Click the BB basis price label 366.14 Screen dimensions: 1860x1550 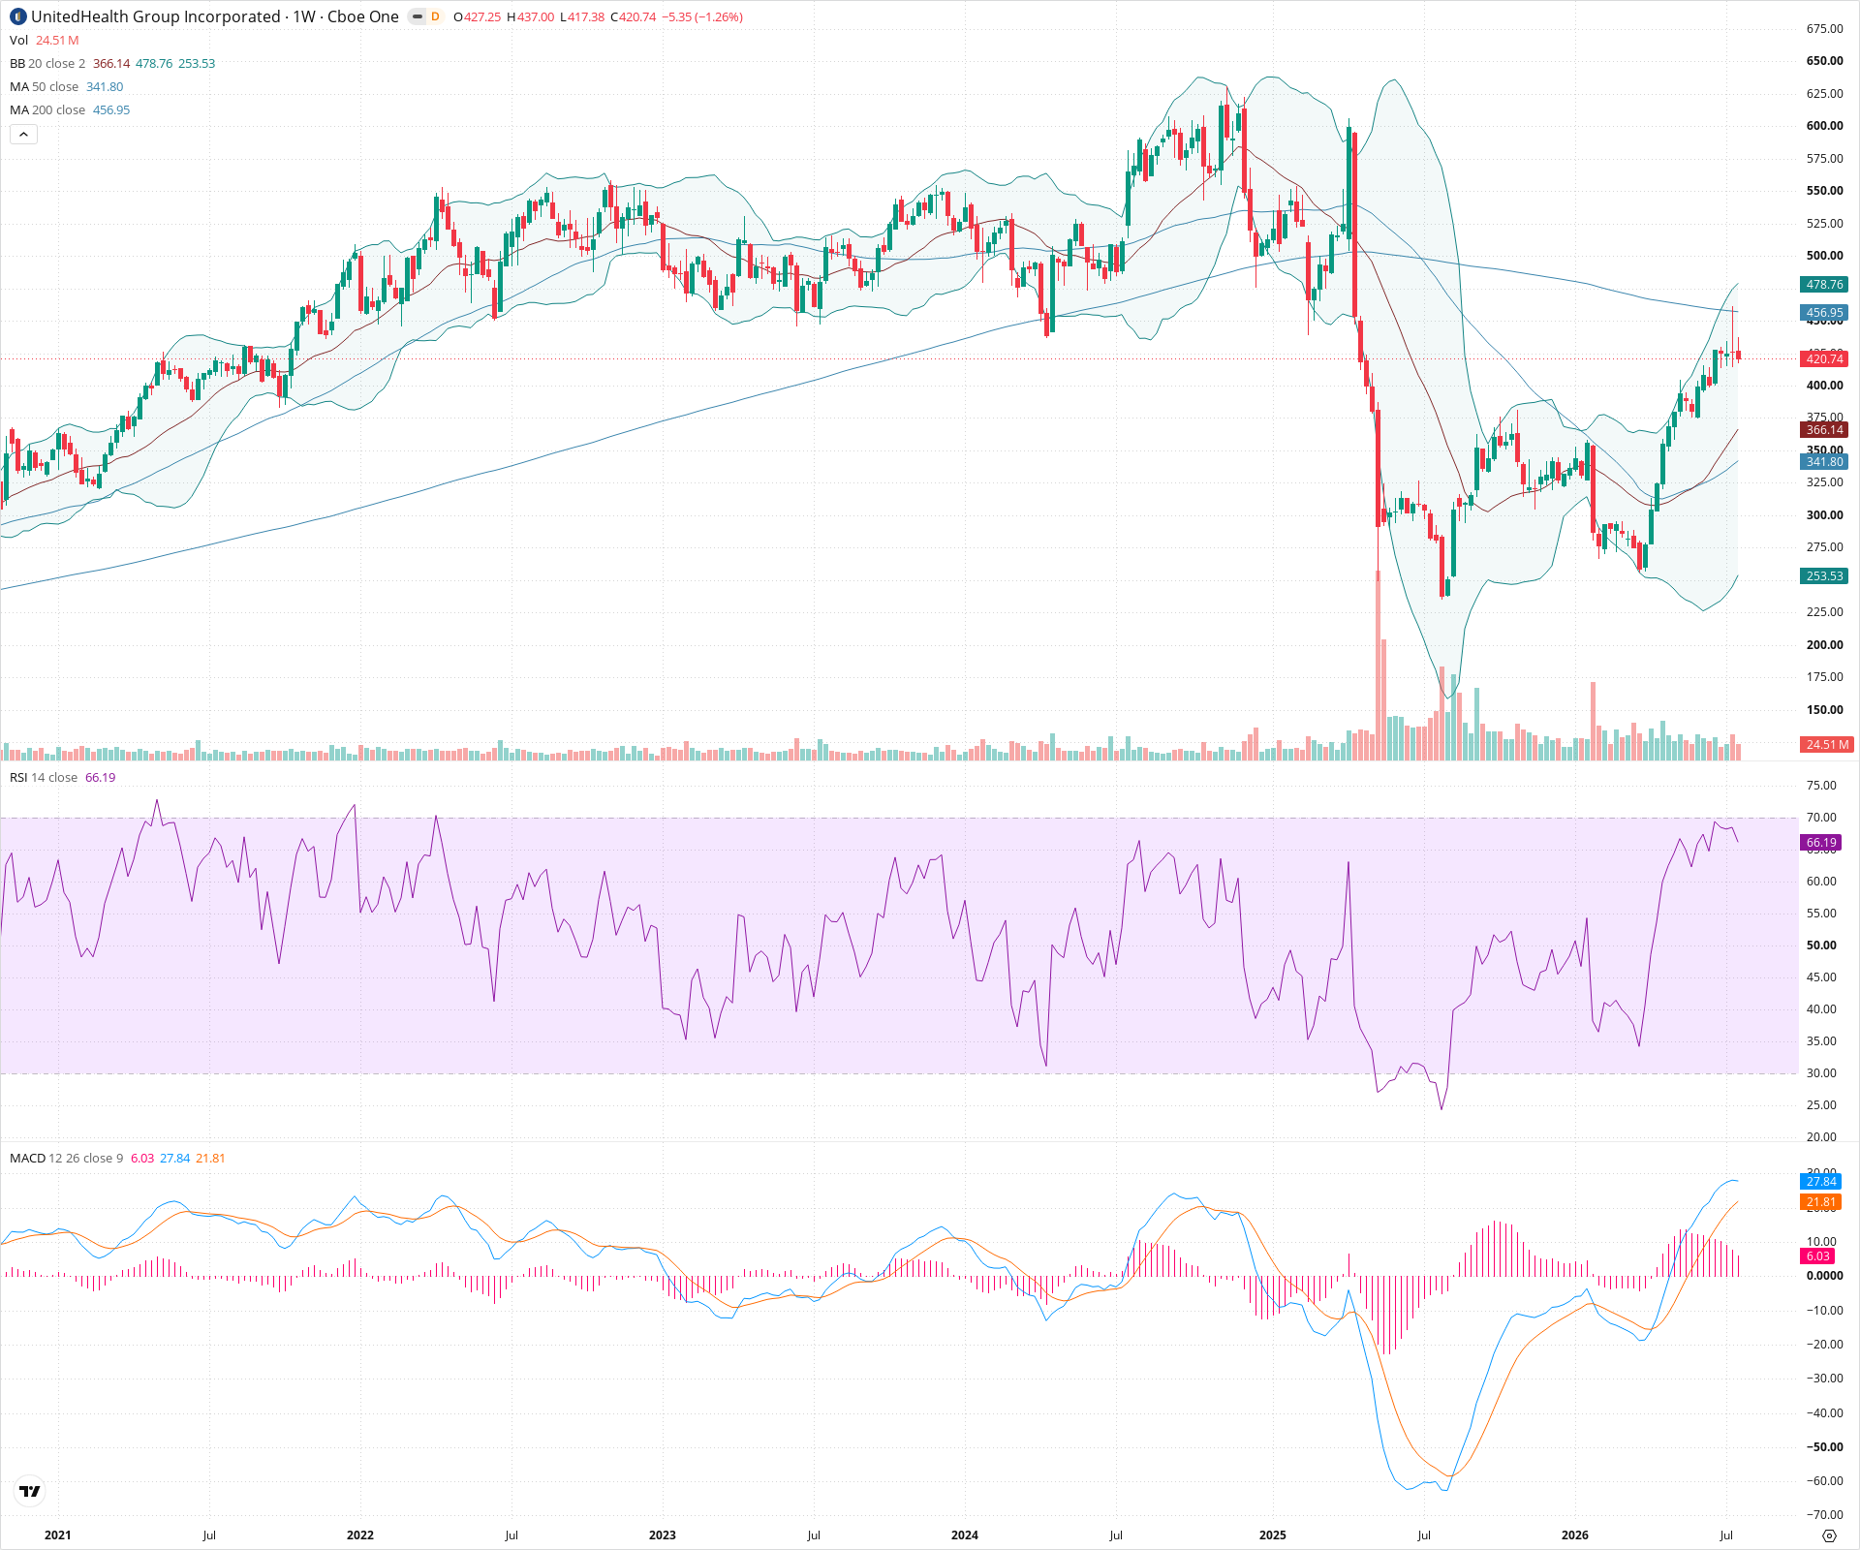click(1824, 429)
